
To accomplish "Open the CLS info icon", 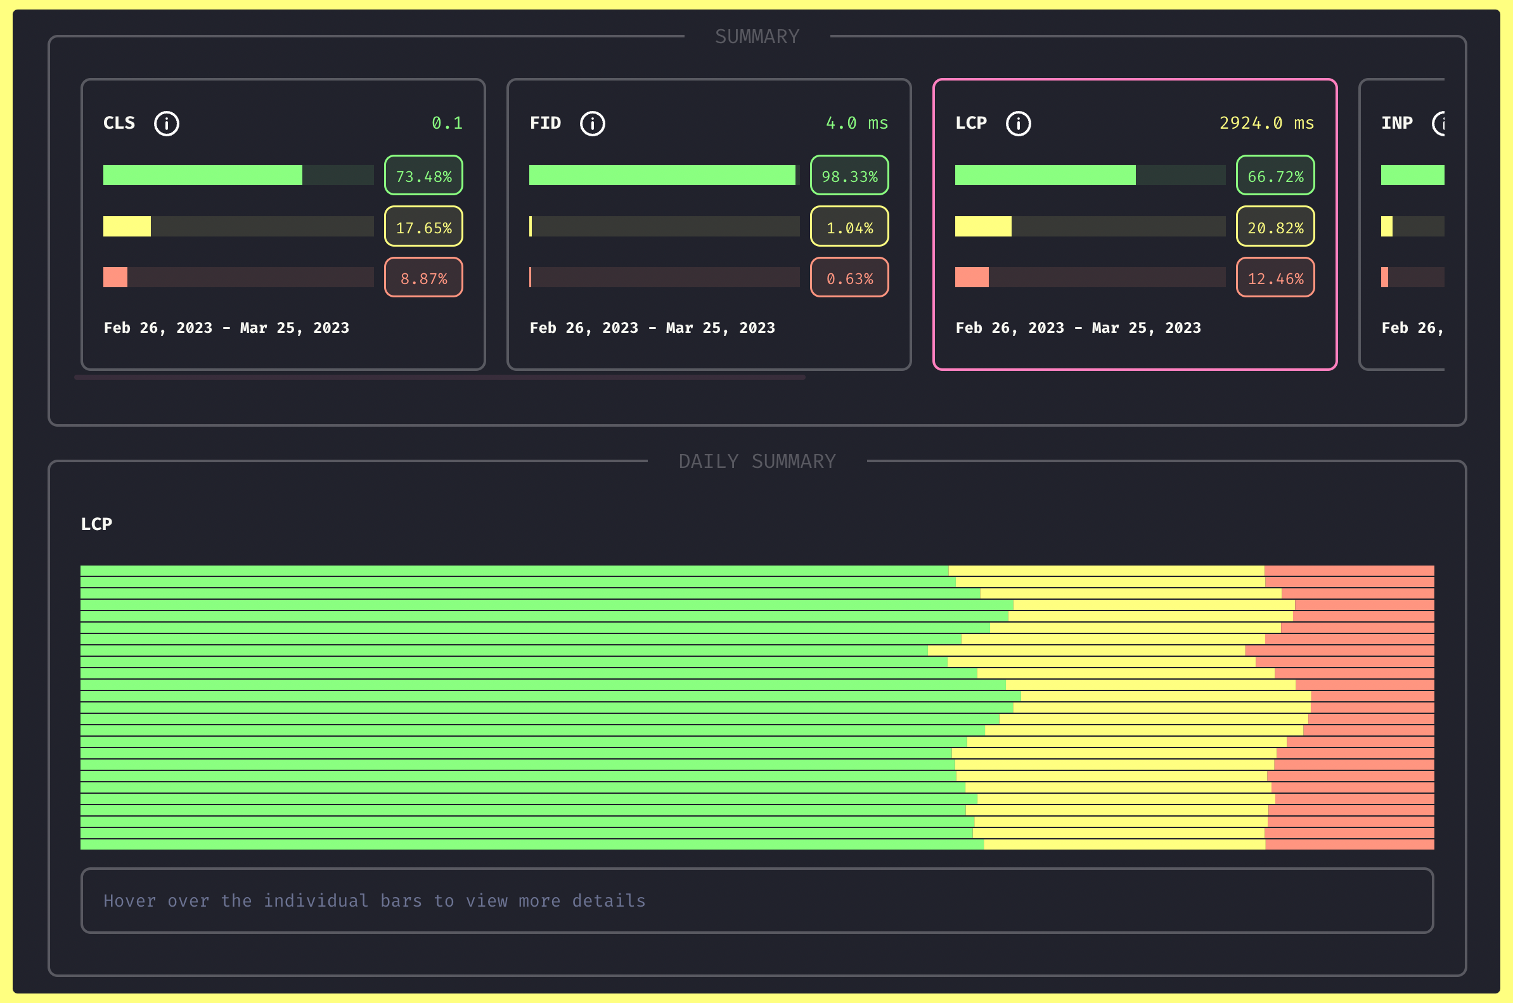I will 166,123.
